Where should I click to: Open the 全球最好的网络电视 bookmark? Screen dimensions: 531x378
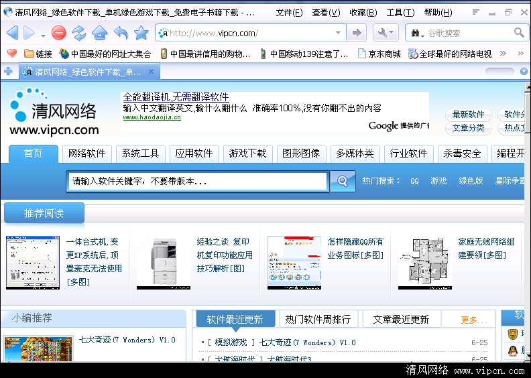(450, 54)
